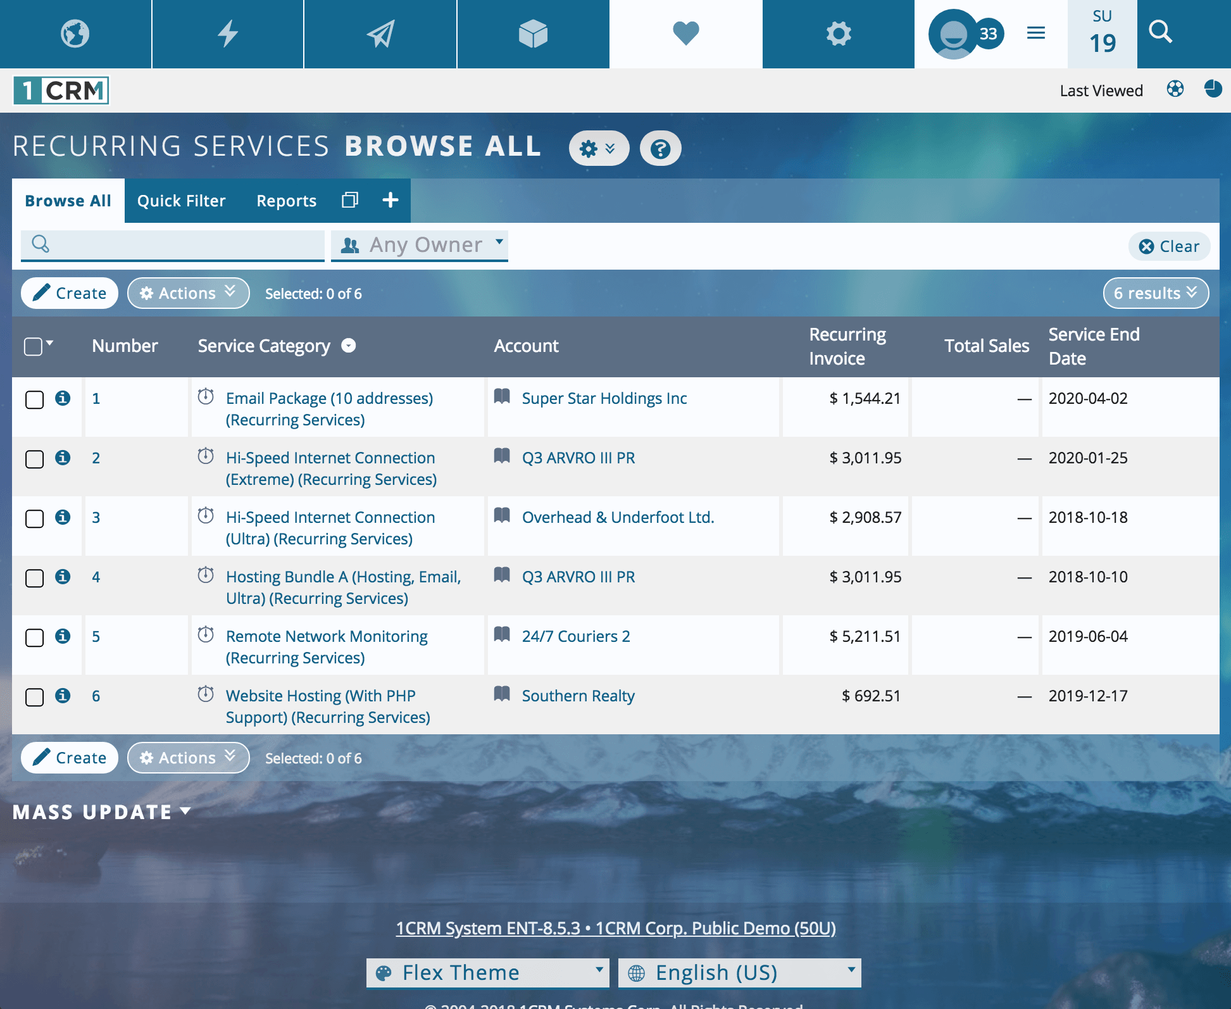This screenshot has height=1009, width=1231.
Task: Show info for record number 5
Action: (x=63, y=636)
